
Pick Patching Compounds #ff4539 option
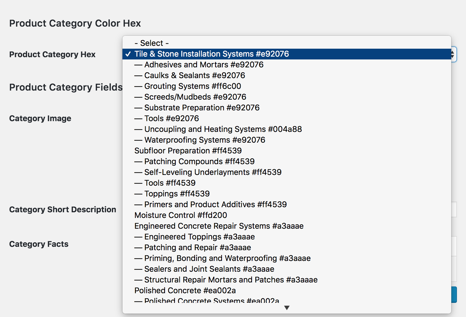(x=287, y=161)
